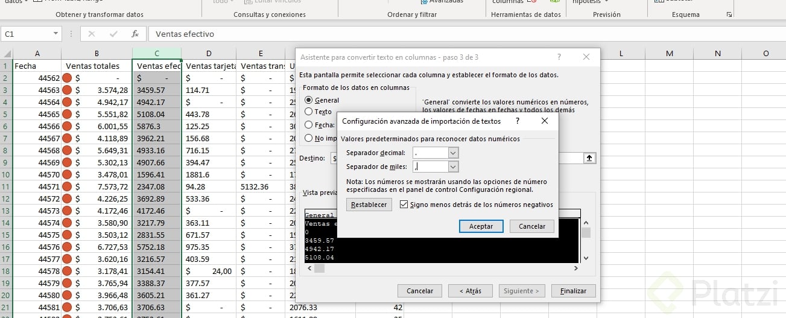Screen dimensions: 786x318
Task: Click Finalizar in the wizard
Action: (x=573, y=291)
